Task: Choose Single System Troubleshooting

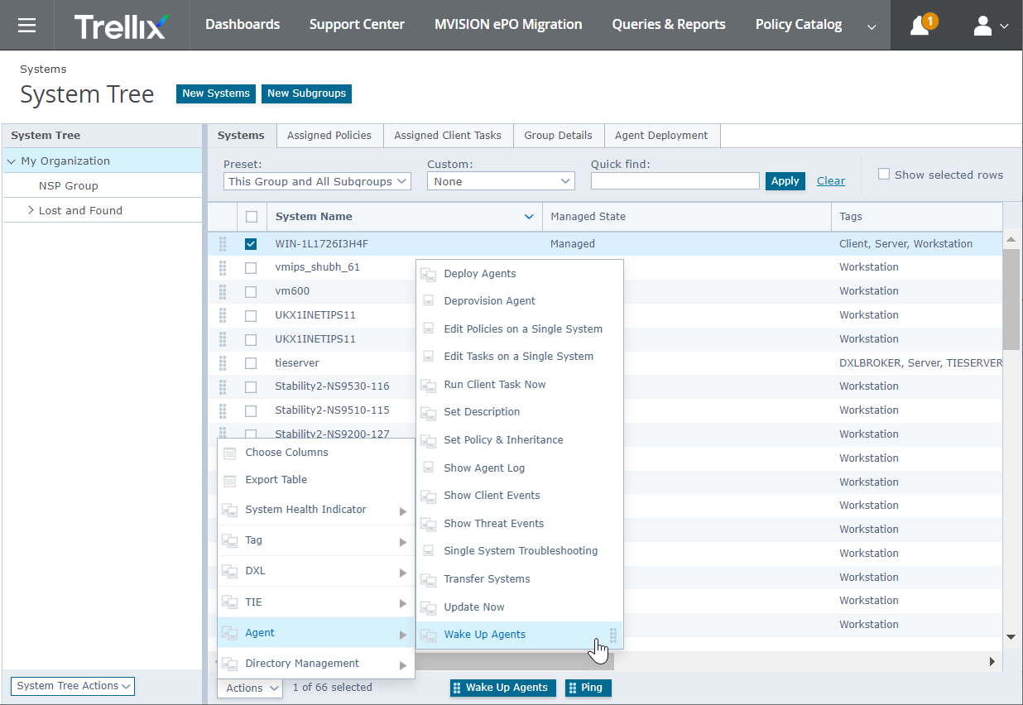Action: (519, 551)
